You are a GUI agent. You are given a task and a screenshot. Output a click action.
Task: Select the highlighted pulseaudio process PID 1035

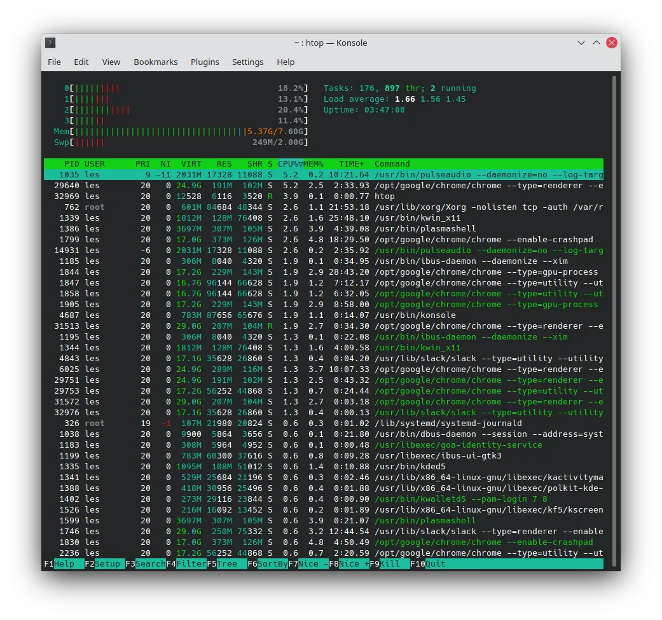[324, 175]
